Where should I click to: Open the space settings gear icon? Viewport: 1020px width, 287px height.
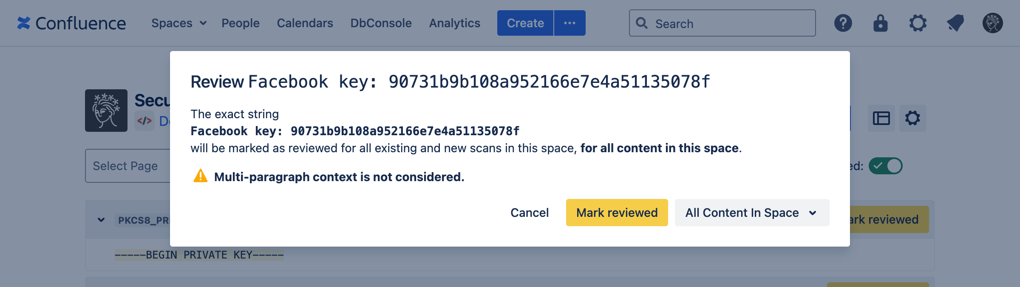tap(912, 118)
